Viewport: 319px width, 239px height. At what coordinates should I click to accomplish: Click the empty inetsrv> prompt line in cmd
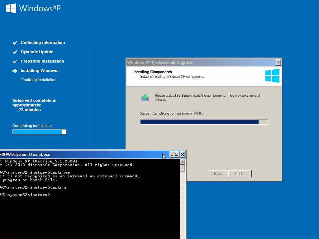tap(25, 195)
